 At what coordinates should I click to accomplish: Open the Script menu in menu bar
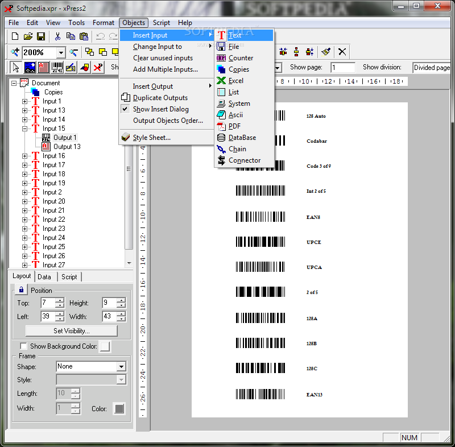162,23
